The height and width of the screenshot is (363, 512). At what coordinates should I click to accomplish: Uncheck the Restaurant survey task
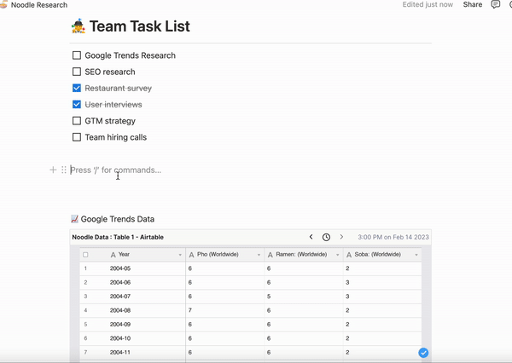(x=77, y=88)
